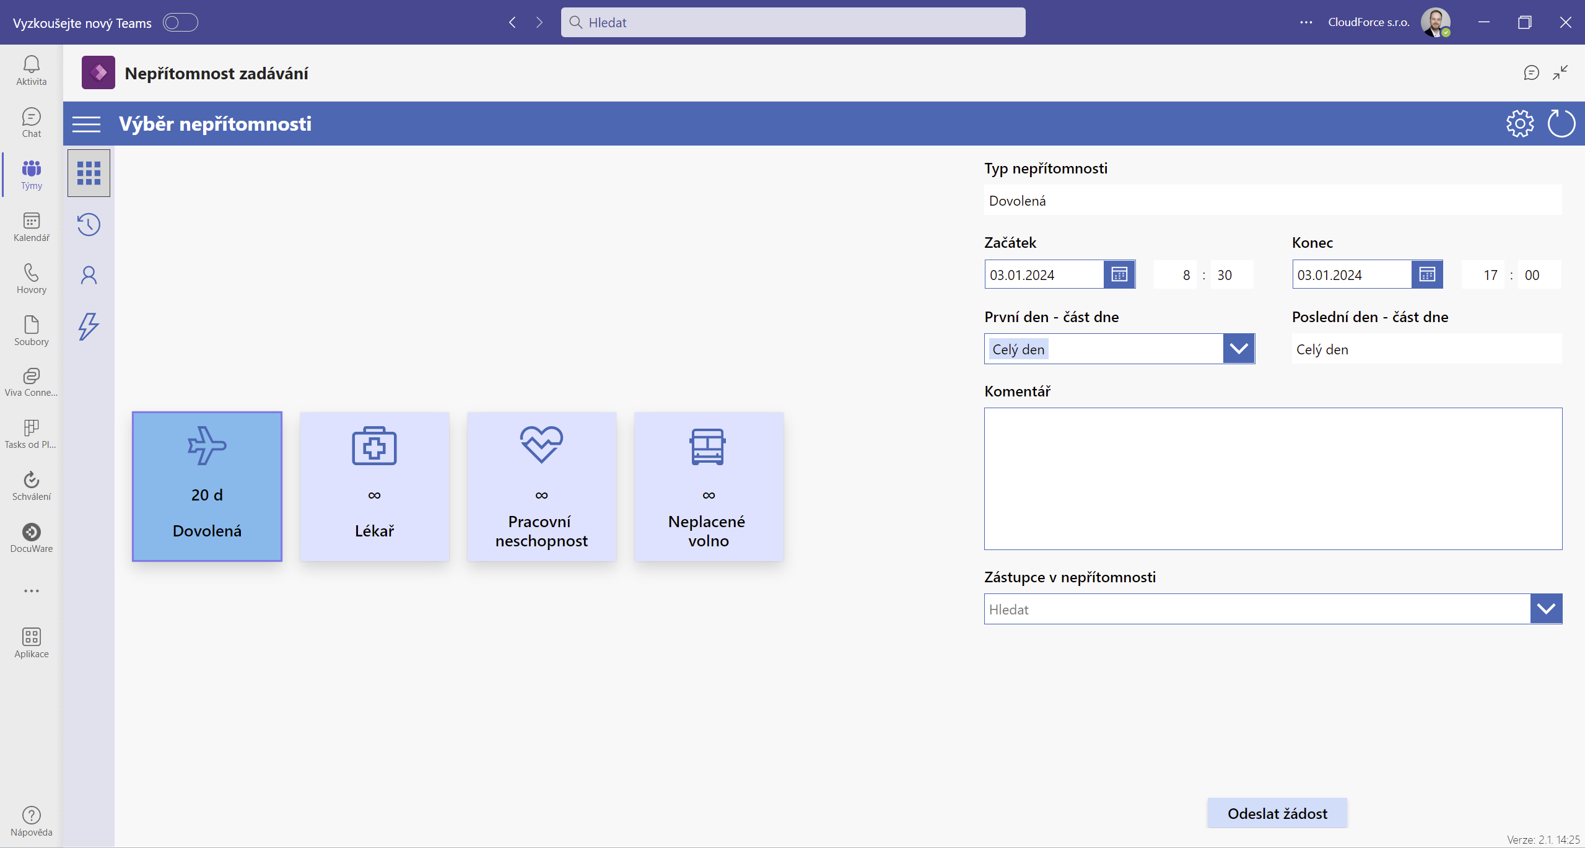This screenshot has width=1585, height=848.
Task: Open start date calendar picker icon
Action: (1119, 274)
